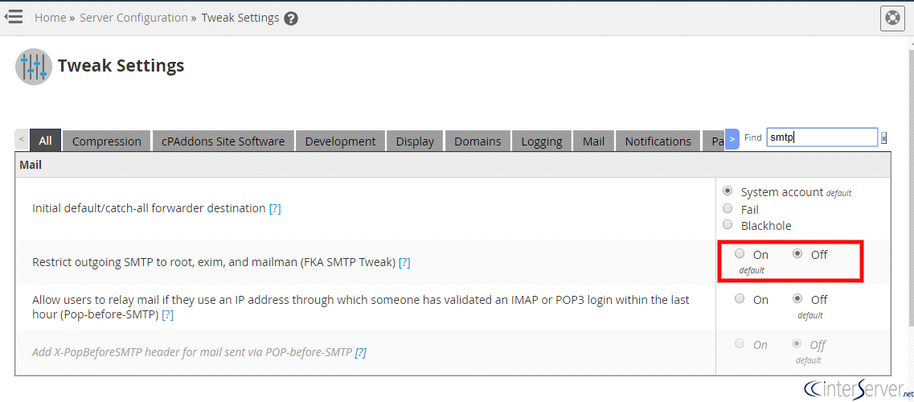Click the Tweak Settings sliders icon
This screenshot has width=914, height=402.
33,67
